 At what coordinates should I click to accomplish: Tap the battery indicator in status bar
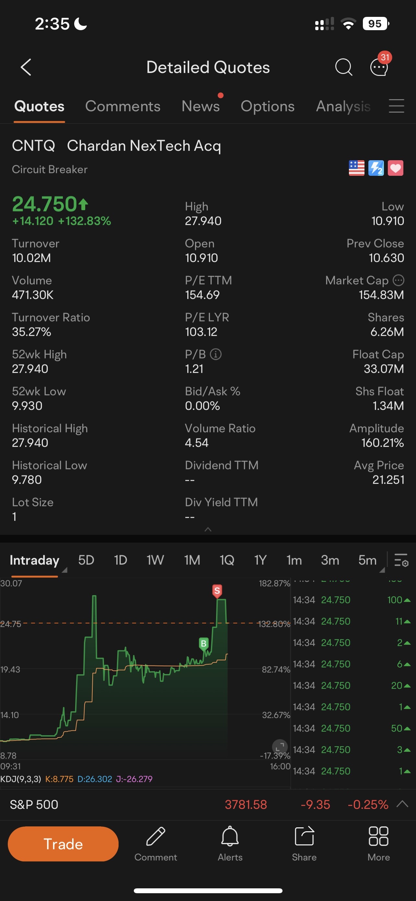376,24
